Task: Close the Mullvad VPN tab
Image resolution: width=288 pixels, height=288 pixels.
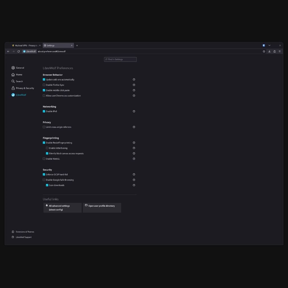Action: click(40, 46)
